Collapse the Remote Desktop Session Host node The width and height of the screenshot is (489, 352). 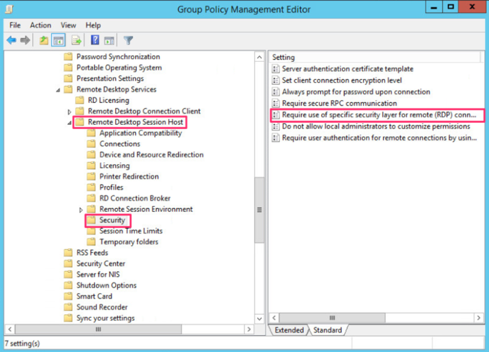click(x=69, y=123)
